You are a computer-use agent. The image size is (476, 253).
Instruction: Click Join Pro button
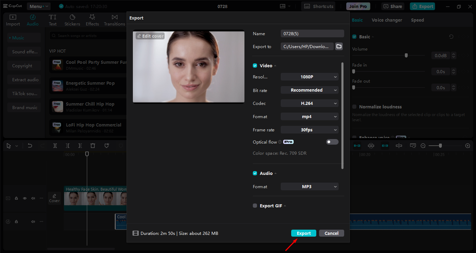point(358,6)
